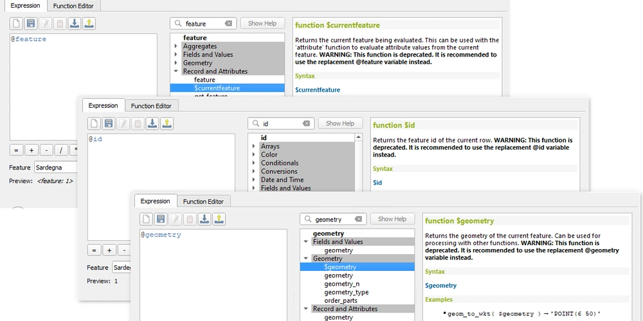Collapse Fields and Values in the geometry search tree
643x321 pixels.
(306, 242)
